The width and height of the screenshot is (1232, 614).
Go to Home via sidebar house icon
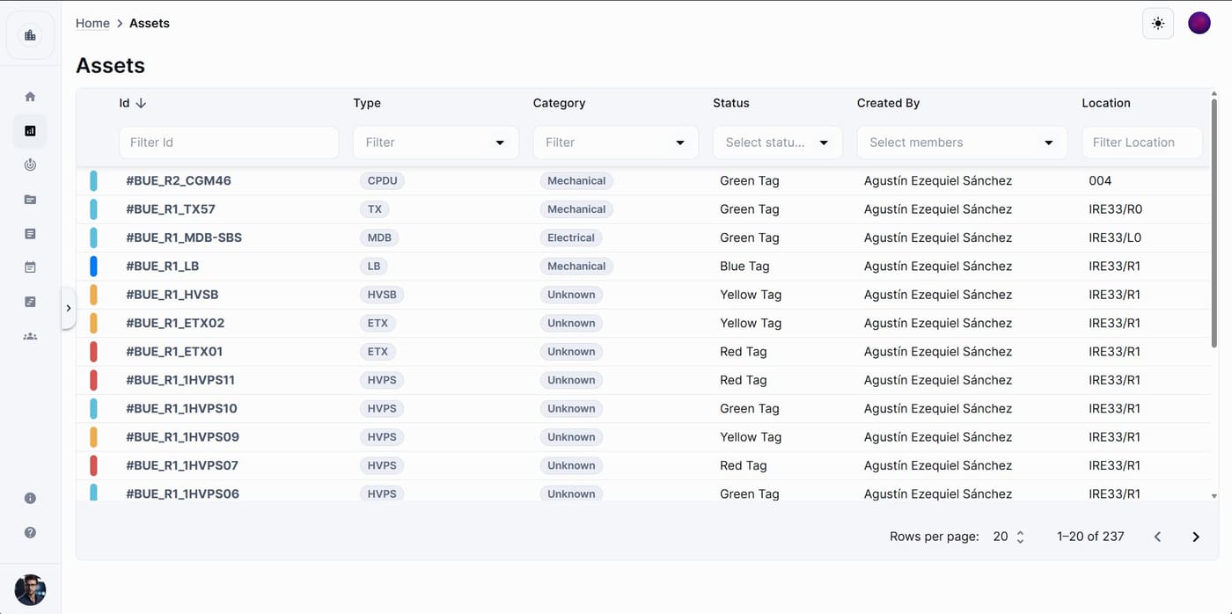click(x=30, y=97)
